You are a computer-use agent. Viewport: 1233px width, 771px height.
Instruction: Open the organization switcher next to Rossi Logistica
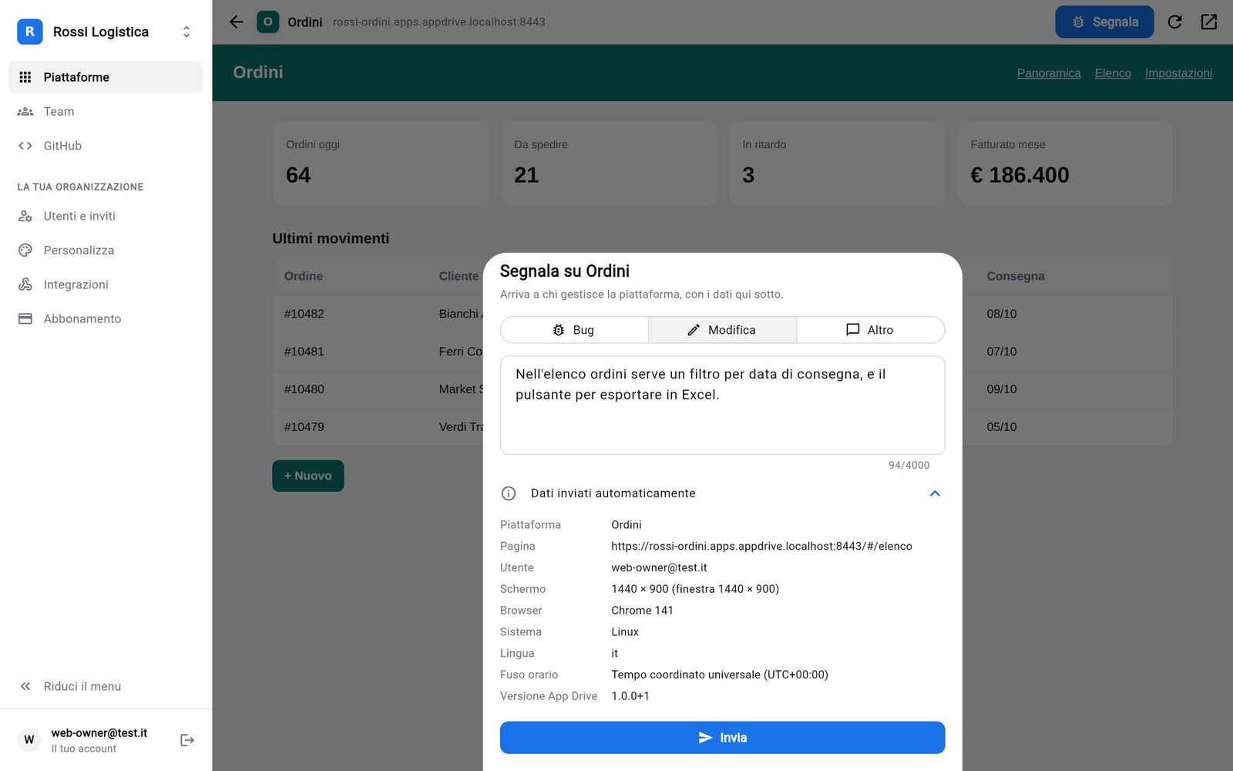(186, 32)
